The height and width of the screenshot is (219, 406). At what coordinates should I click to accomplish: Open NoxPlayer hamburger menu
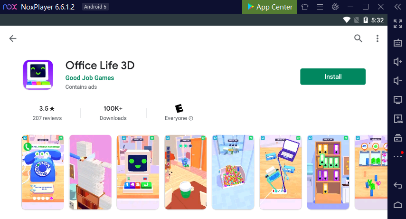click(x=320, y=7)
